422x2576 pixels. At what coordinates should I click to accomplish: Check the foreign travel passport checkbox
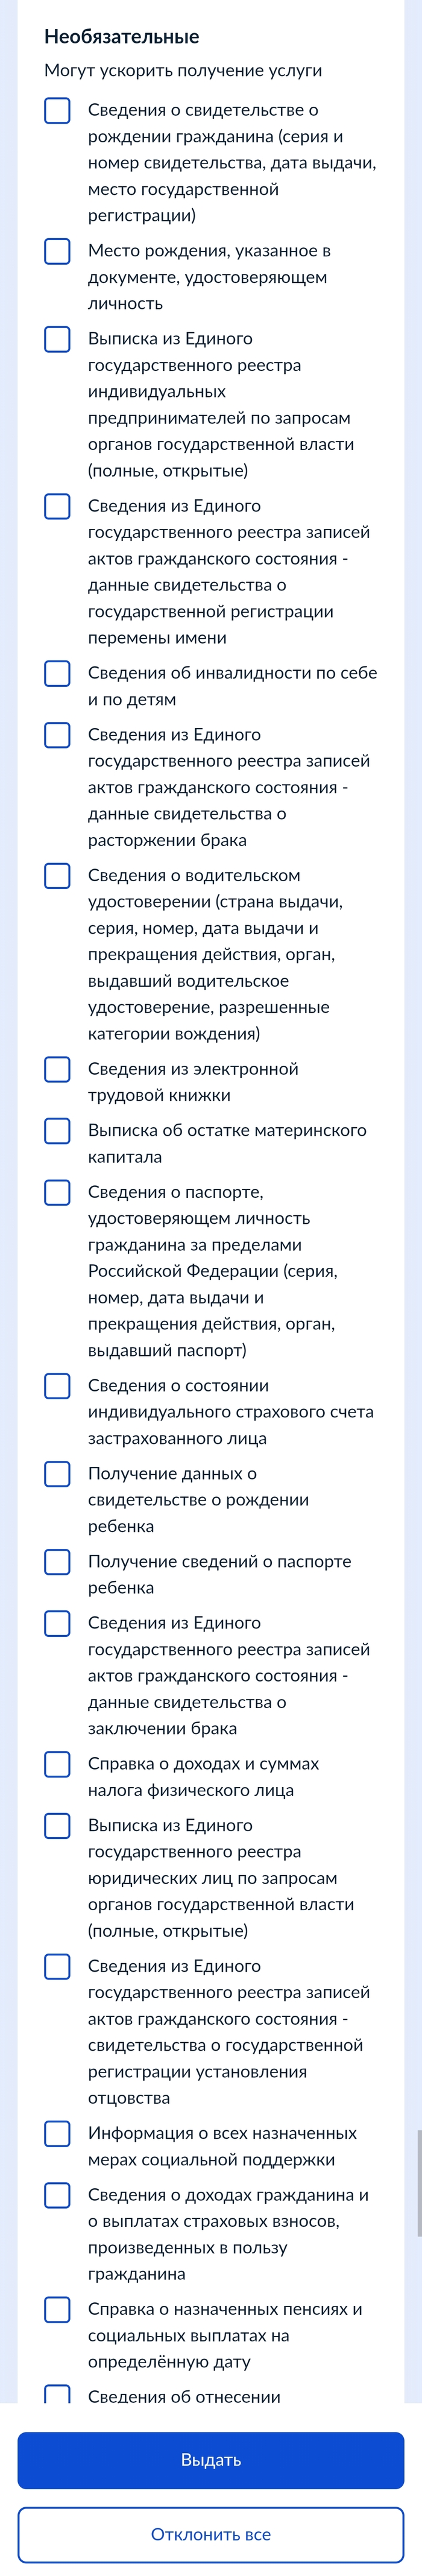pyautogui.click(x=57, y=1192)
